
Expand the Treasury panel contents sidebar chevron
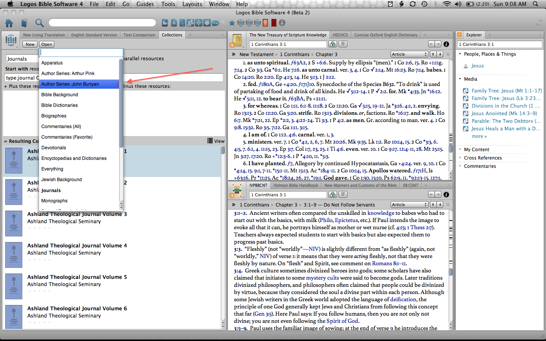234,54
